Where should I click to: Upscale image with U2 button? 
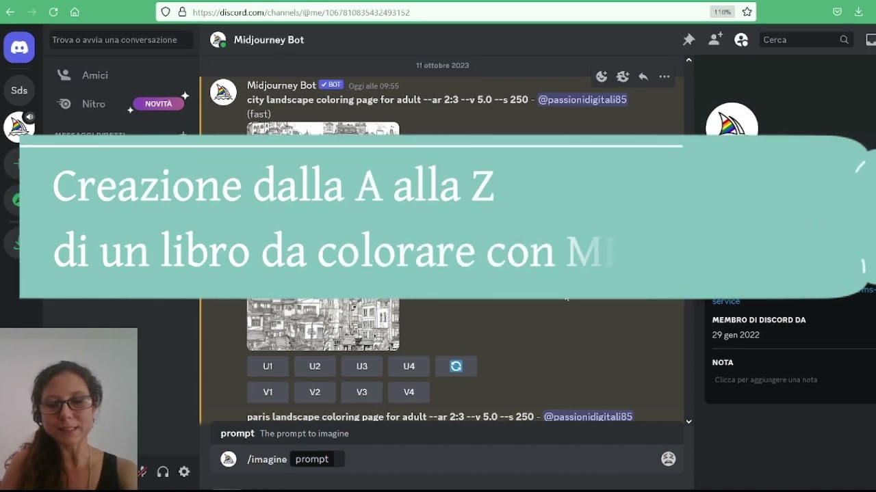315,366
